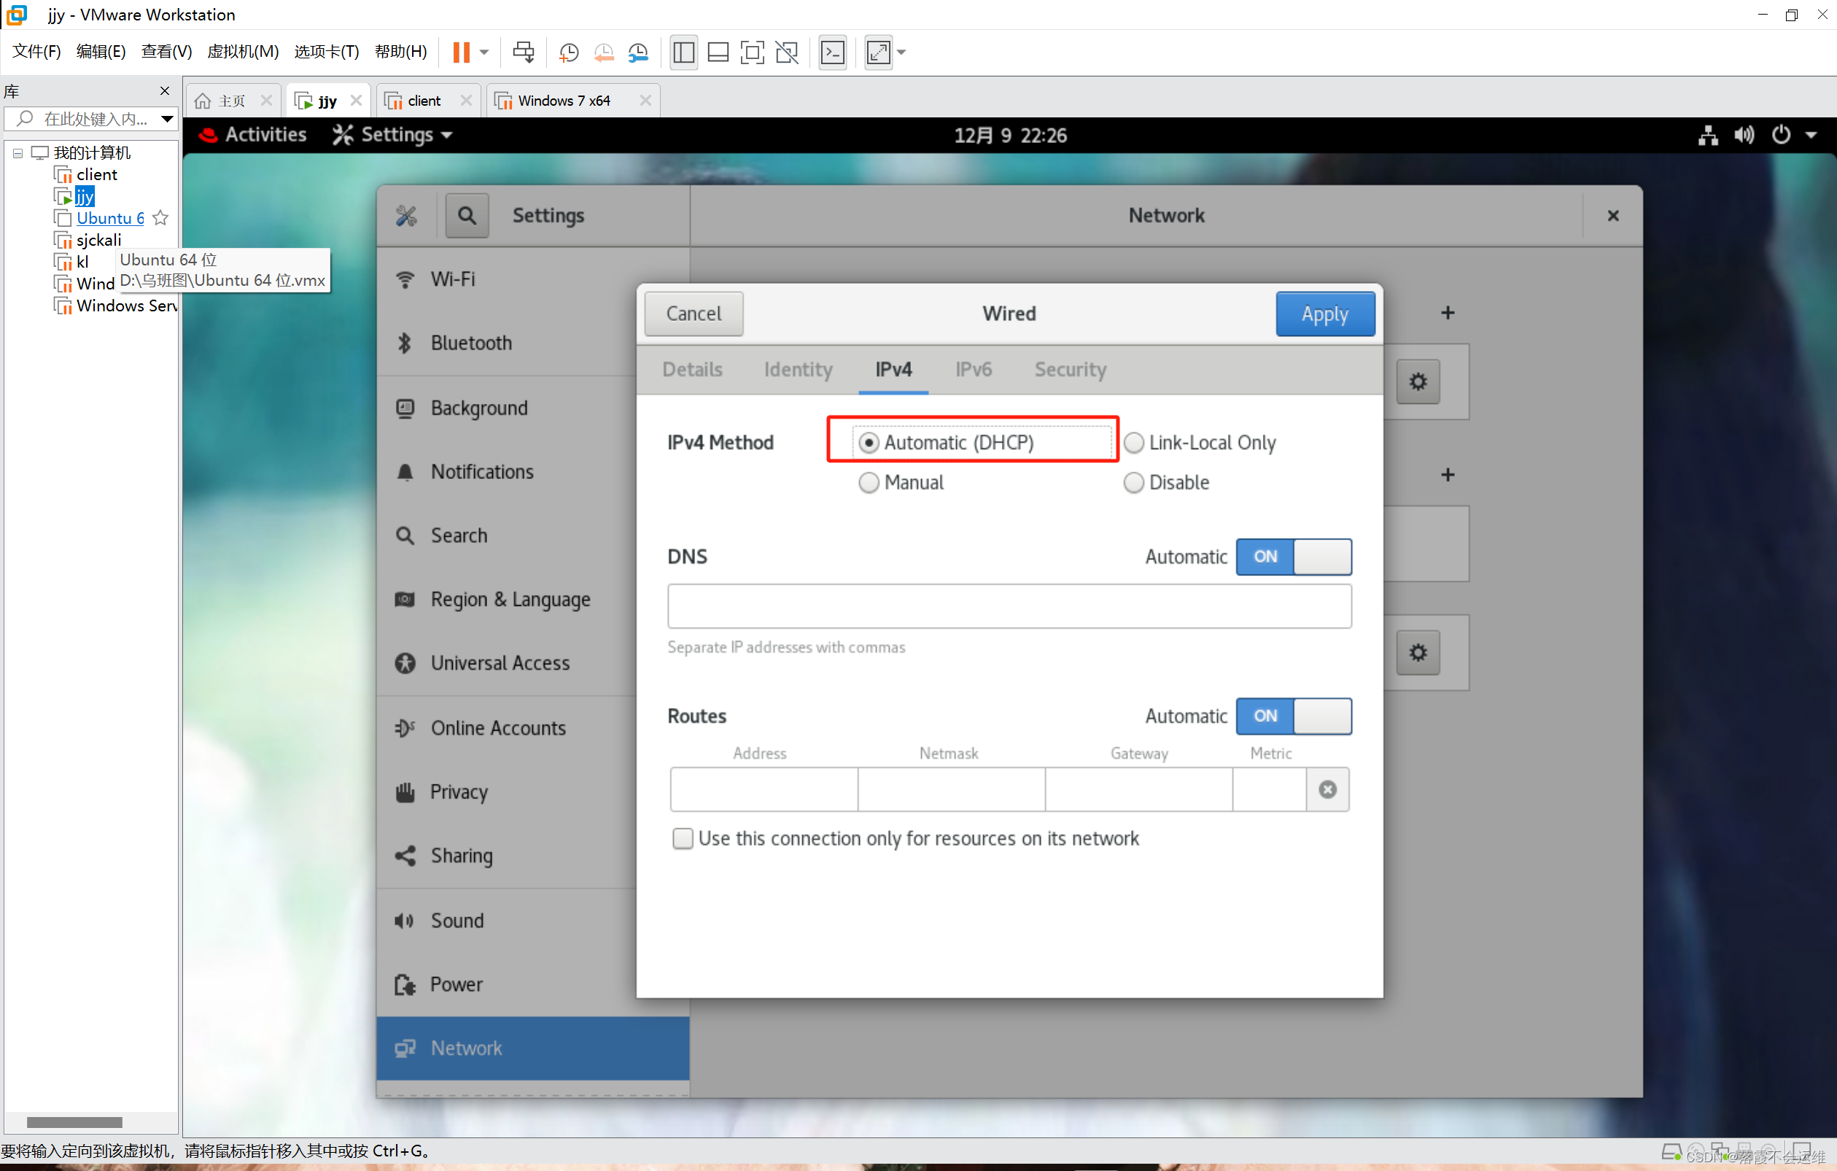Collapse the 我的计算机 tree node
This screenshot has width=1837, height=1171.
tap(18, 153)
